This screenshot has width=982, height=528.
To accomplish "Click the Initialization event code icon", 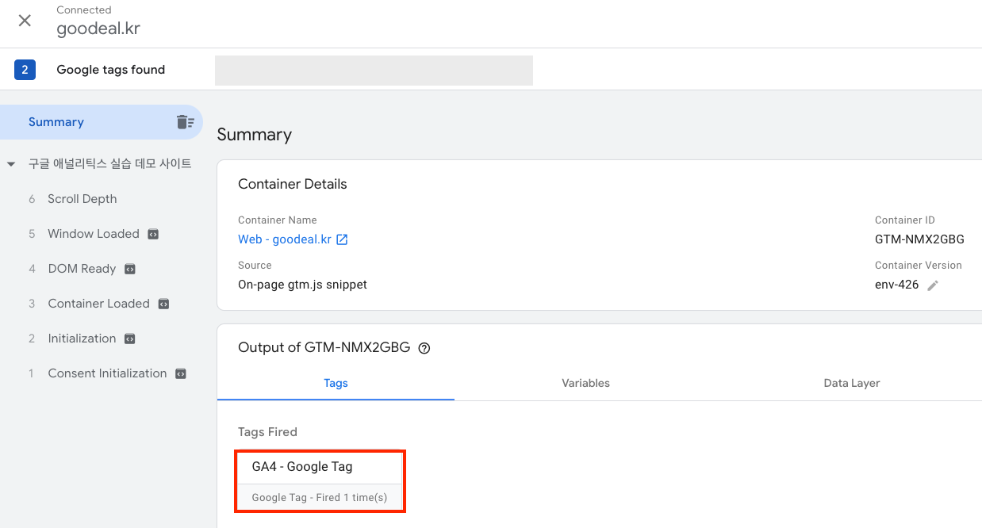I will click(x=130, y=339).
